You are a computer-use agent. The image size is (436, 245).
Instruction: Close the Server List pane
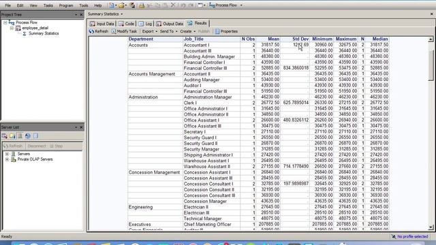[x=81, y=127]
